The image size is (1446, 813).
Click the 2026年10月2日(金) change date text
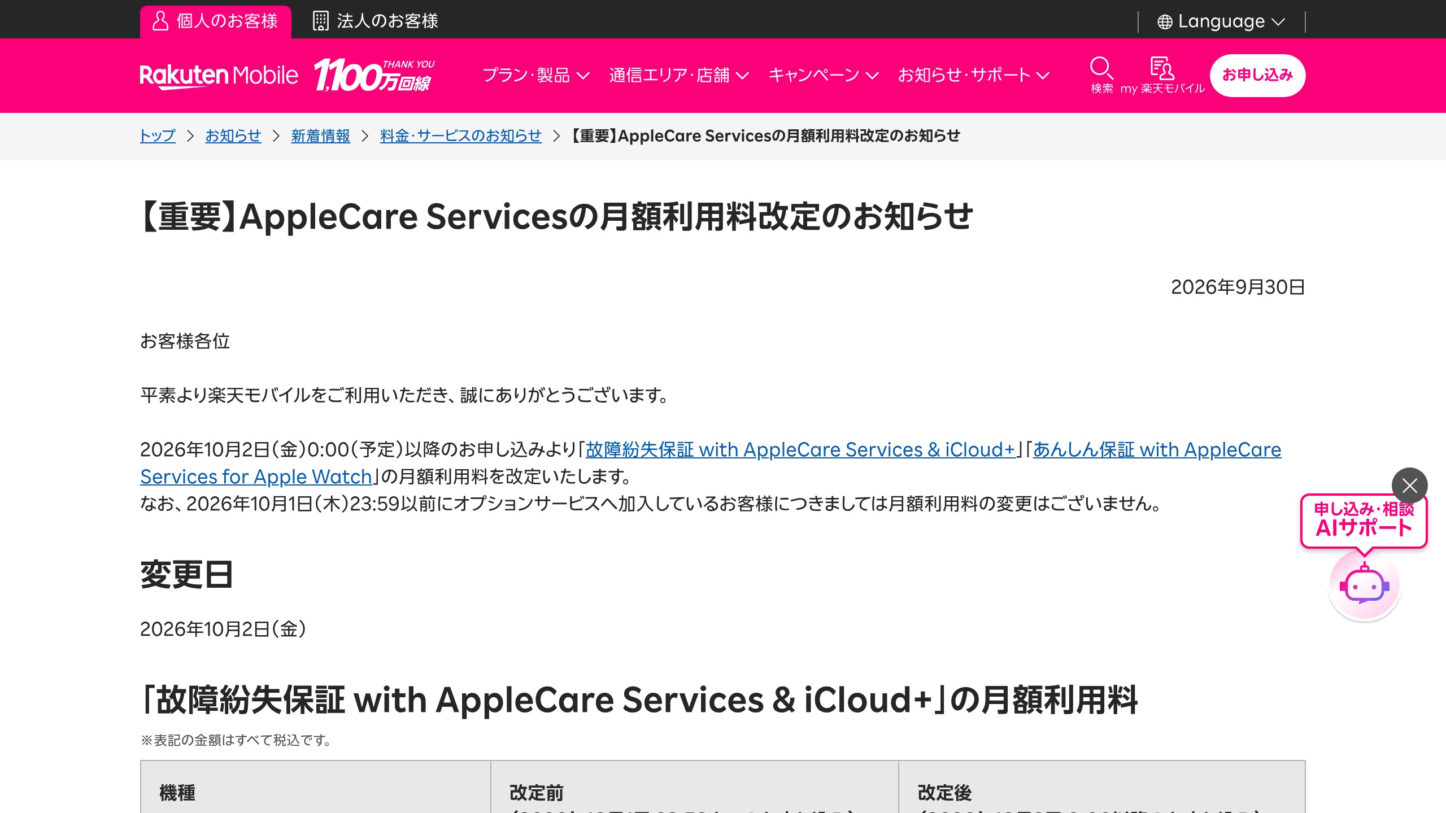pos(223,629)
